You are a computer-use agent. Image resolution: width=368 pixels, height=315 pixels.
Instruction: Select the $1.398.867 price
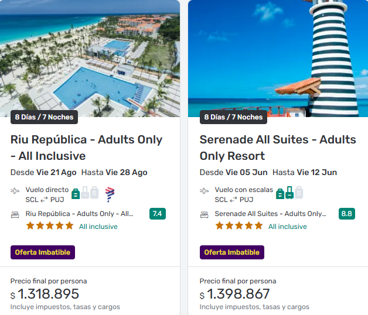pos(234,294)
